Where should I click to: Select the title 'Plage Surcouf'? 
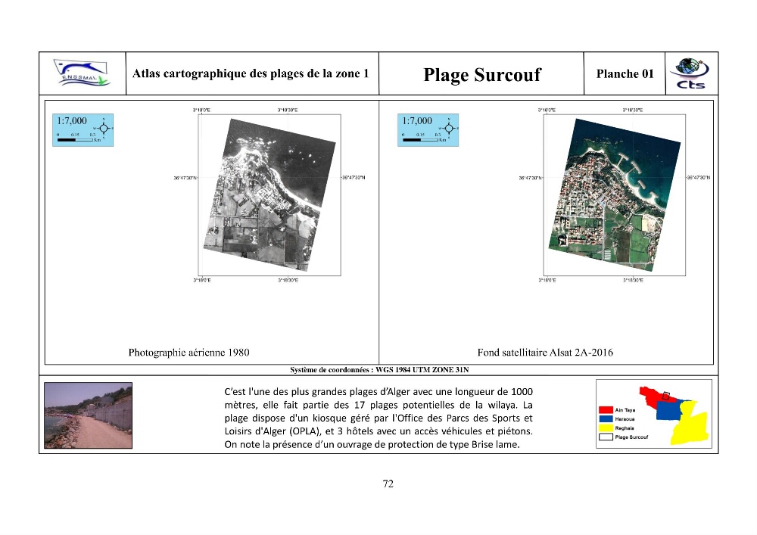(482, 75)
